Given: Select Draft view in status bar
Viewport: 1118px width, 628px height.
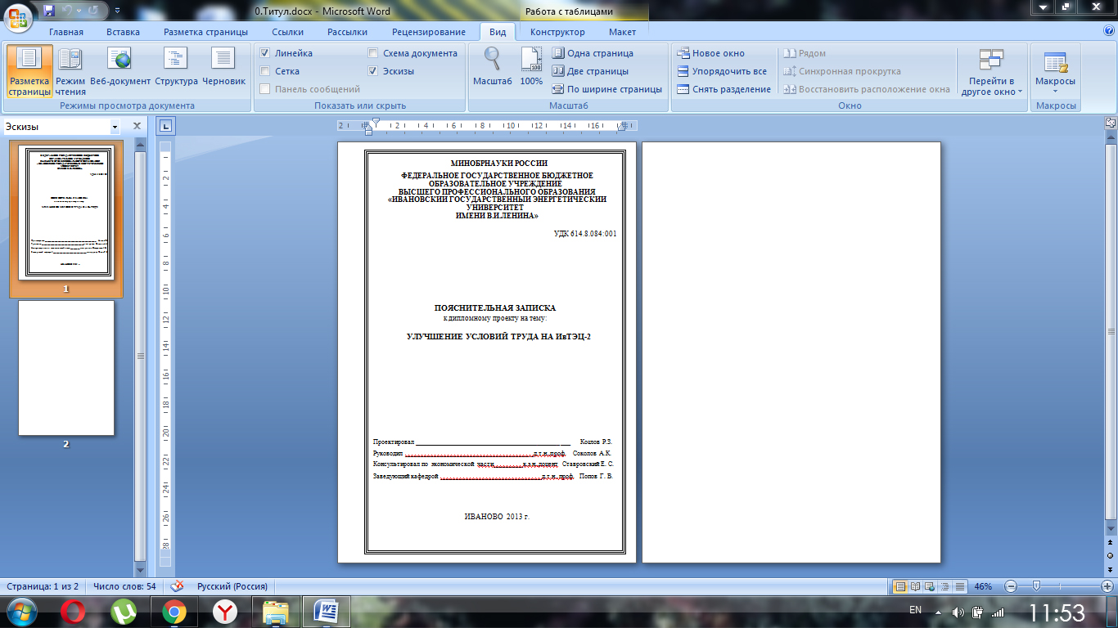Looking at the screenshot, I should coord(959,586).
